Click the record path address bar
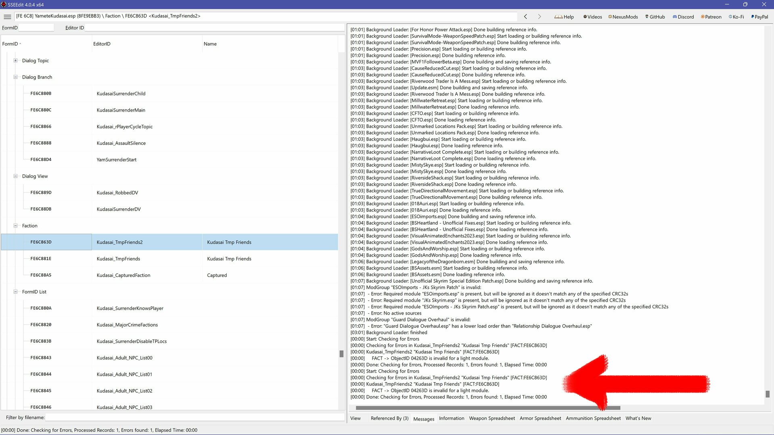774x435 pixels. pyautogui.click(x=266, y=16)
